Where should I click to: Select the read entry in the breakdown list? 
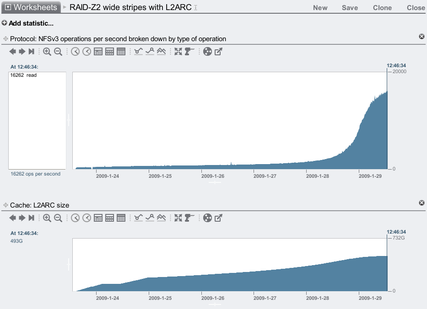24,75
